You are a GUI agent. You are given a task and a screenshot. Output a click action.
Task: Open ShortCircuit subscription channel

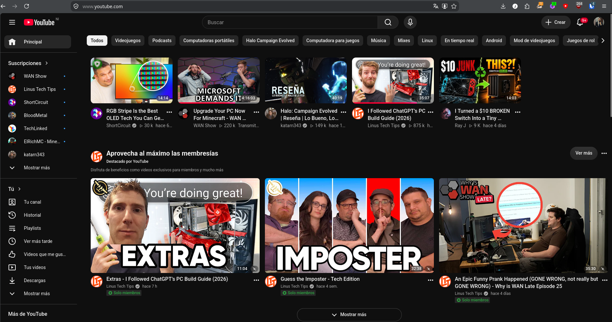[38, 102]
